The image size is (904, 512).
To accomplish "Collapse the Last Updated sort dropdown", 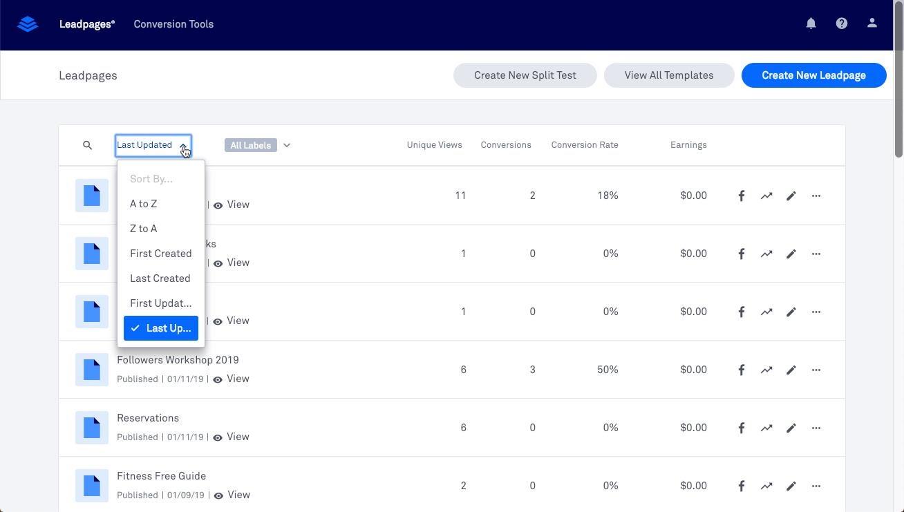I will 153,145.
